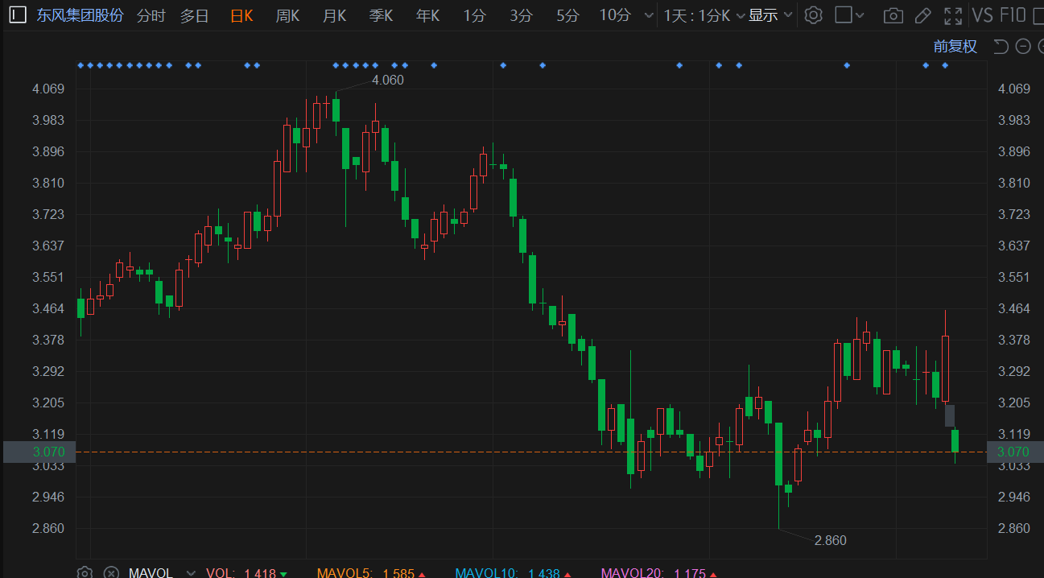This screenshot has width=1044, height=578.
Task: Click the 前复权 adjustment link
Action: (x=955, y=47)
